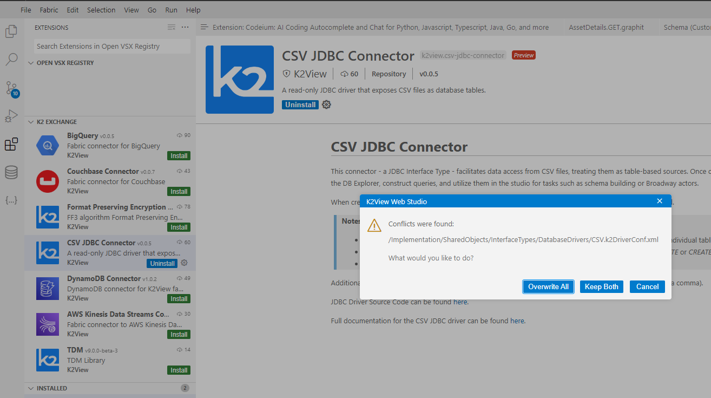This screenshot has height=398, width=711.
Task: Open the Explorer view icon
Action: (11, 31)
